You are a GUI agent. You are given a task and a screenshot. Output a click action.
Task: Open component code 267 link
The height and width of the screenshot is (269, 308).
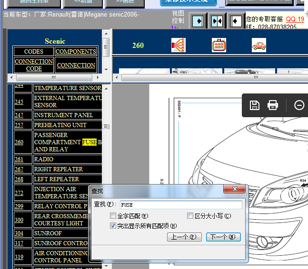[x=19, y=169]
